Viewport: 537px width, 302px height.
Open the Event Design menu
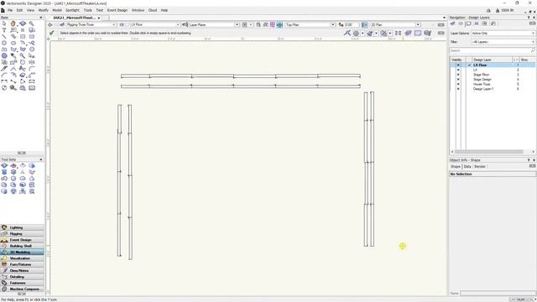[117, 10]
